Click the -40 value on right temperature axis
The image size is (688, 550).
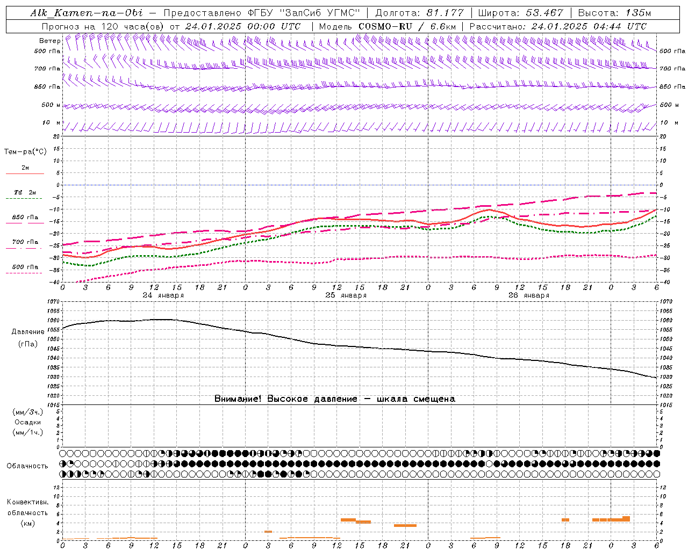pyautogui.click(x=665, y=283)
